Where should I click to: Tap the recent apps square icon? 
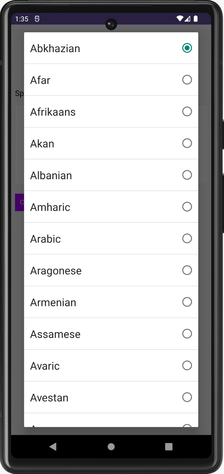[169, 446]
